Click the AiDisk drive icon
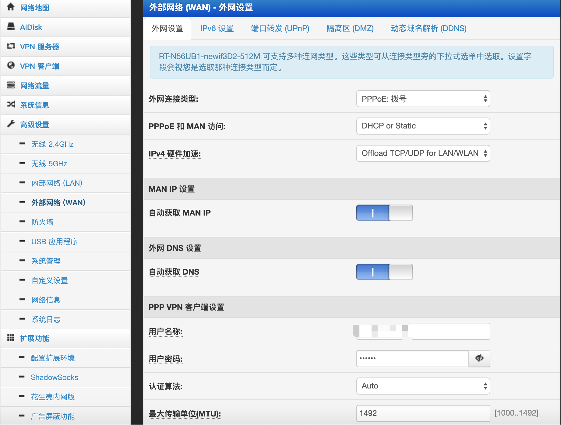This screenshot has height=425, width=561. coord(11,27)
